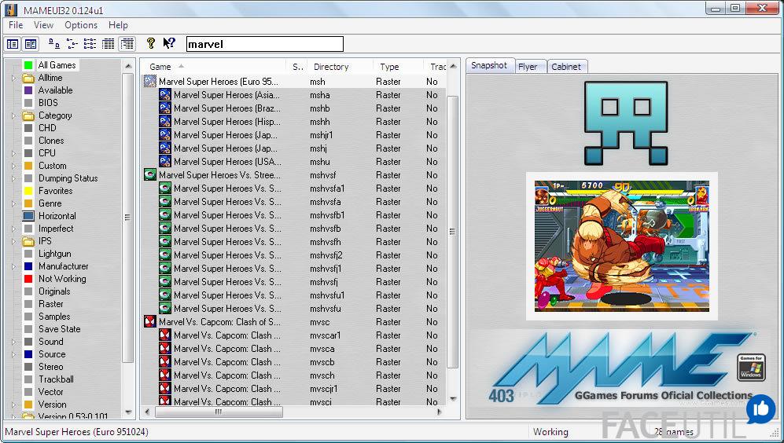Toggle the screenshot area toolbar icon
Image resolution: width=784 pixels, height=443 pixels.
(31, 44)
